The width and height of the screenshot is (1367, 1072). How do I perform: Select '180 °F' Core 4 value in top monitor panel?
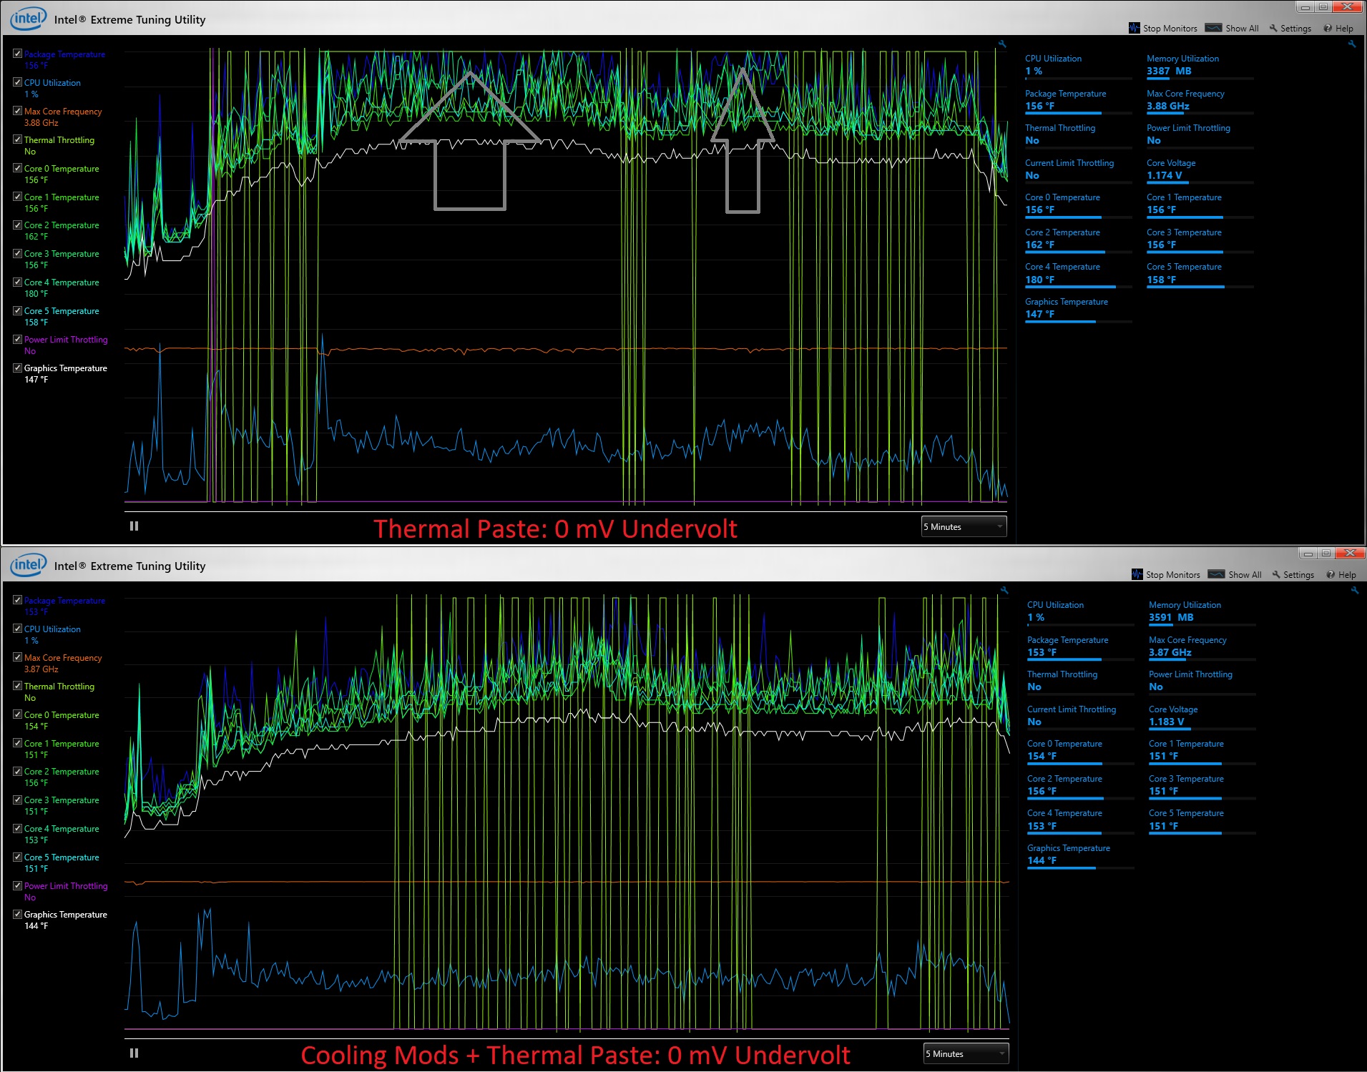coord(1039,280)
